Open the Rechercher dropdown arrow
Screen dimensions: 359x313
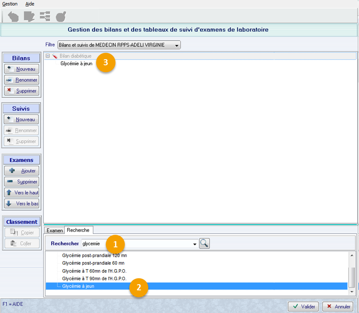click(x=194, y=244)
